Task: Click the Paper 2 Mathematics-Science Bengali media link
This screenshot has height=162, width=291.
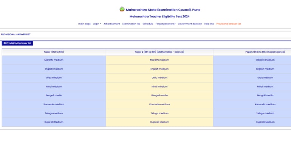Action: (x=159, y=95)
